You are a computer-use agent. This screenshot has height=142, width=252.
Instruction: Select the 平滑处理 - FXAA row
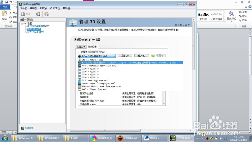click(120, 104)
